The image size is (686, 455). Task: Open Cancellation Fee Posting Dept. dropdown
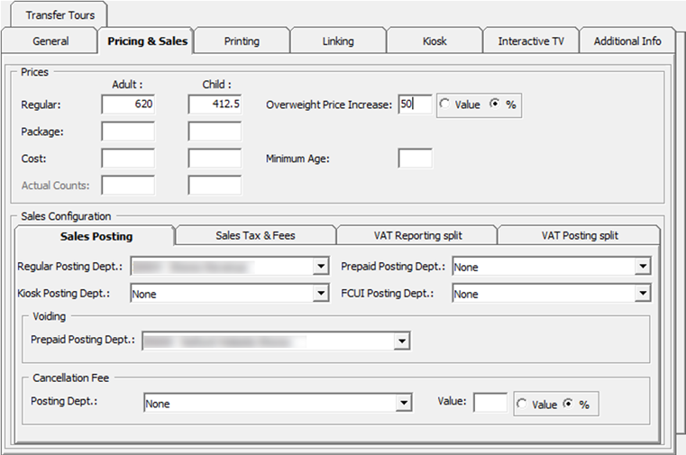tap(404, 403)
